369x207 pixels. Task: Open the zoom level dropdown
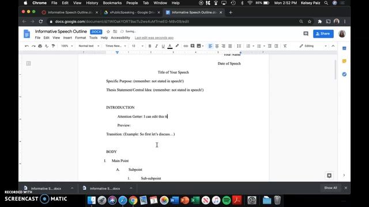pos(67,46)
